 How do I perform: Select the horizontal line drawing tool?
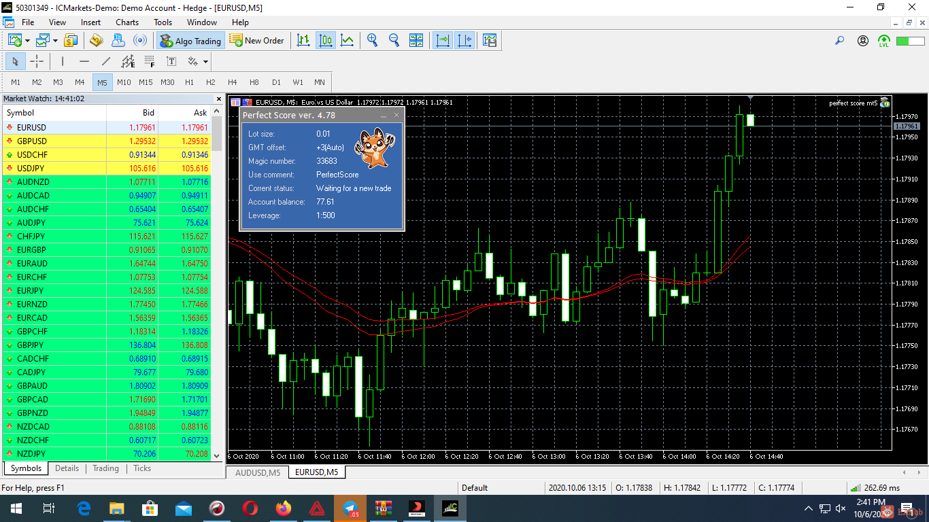[84, 61]
